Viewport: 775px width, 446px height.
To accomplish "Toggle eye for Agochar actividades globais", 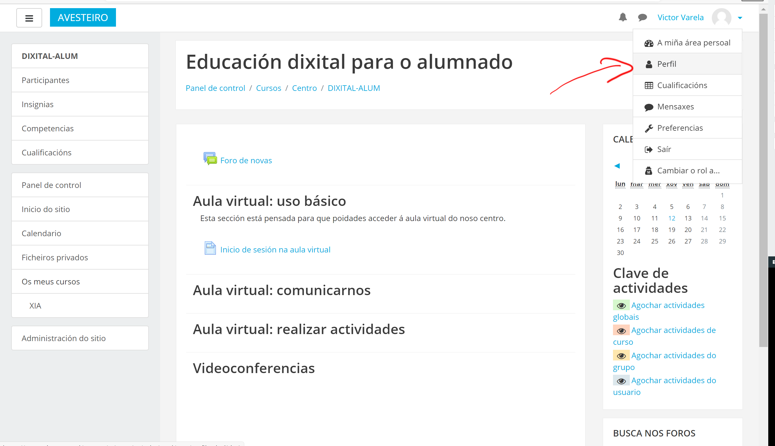I will point(621,305).
